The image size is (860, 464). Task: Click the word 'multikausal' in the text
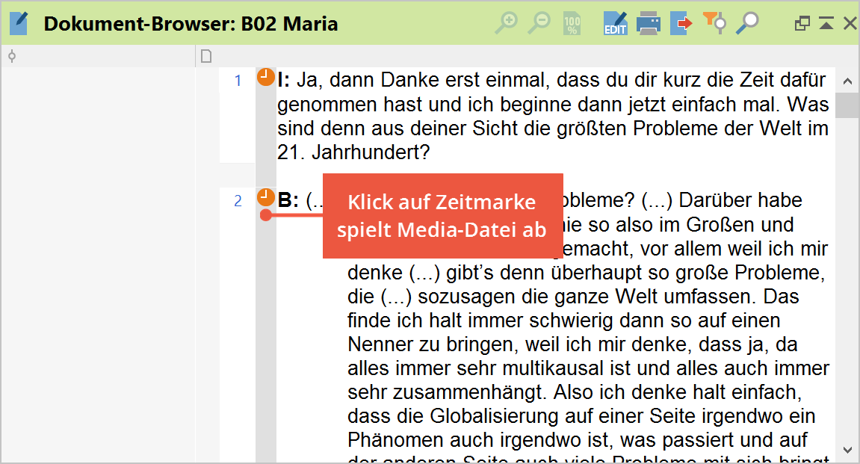tap(554, 368)
